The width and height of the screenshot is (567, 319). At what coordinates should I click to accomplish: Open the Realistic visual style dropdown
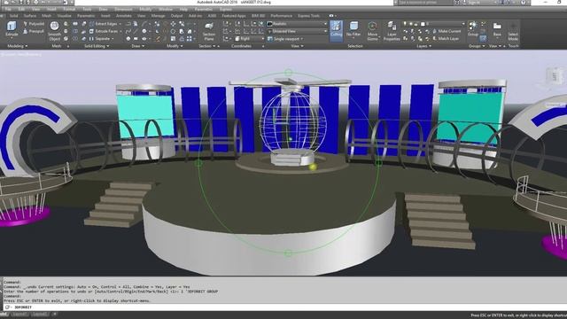coord(298,24)
